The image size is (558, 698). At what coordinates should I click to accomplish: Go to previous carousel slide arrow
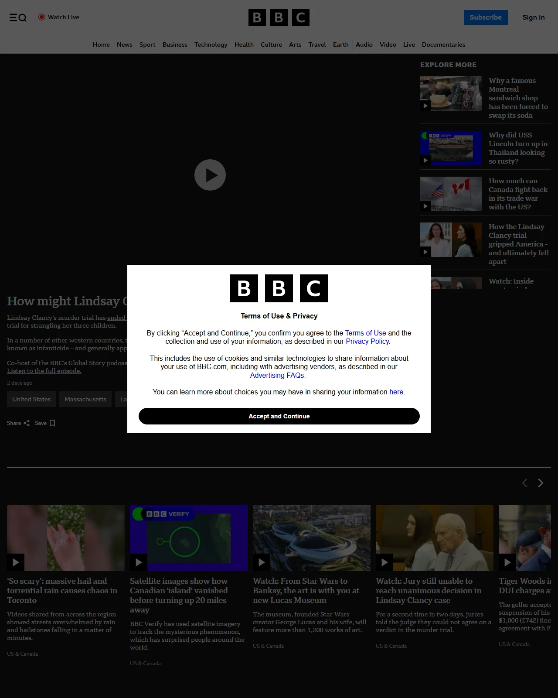click(x=525, y=483)
